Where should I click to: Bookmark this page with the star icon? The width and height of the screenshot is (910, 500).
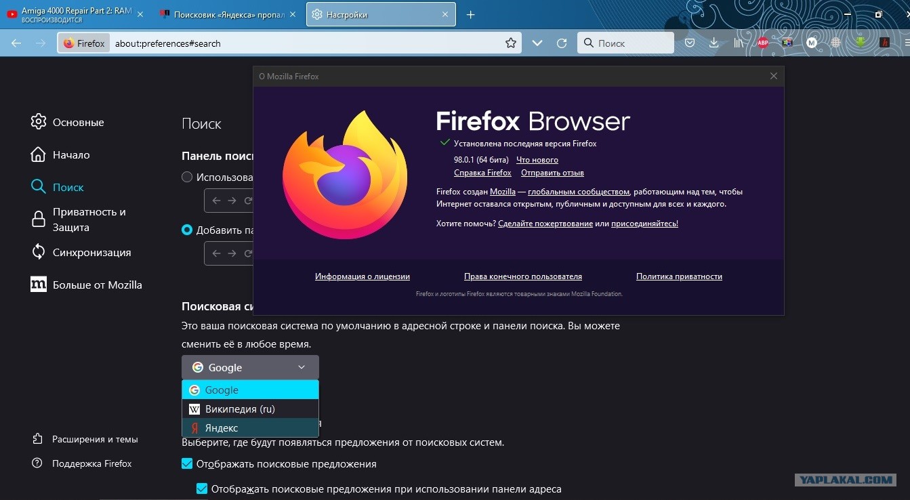pos(511,43)
